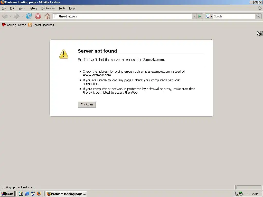Open the Bookmarks menu
The image size is (263, 197).
48,8
